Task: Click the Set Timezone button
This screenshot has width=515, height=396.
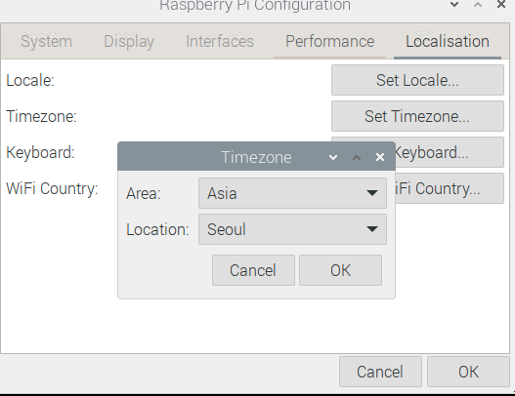Action: [x=417, y=116]
